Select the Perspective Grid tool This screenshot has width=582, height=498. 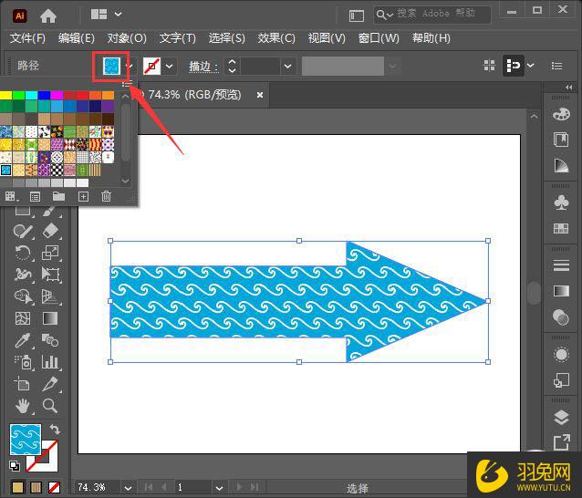click(50, 296)
